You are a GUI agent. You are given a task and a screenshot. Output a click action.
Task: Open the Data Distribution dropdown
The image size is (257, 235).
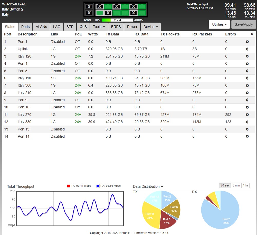(148, 187)
